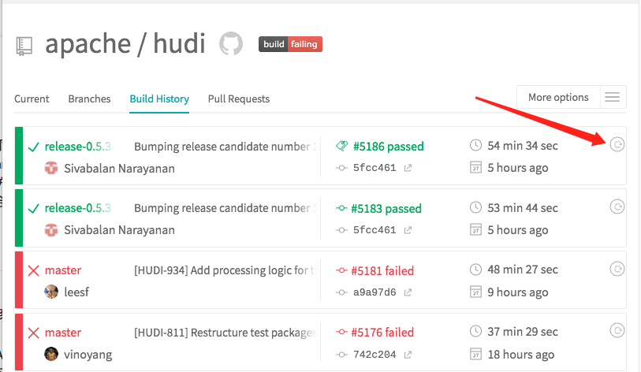Open the #5176 failed build link
Screen dimensions: 641x372
(x=382, y=333)
